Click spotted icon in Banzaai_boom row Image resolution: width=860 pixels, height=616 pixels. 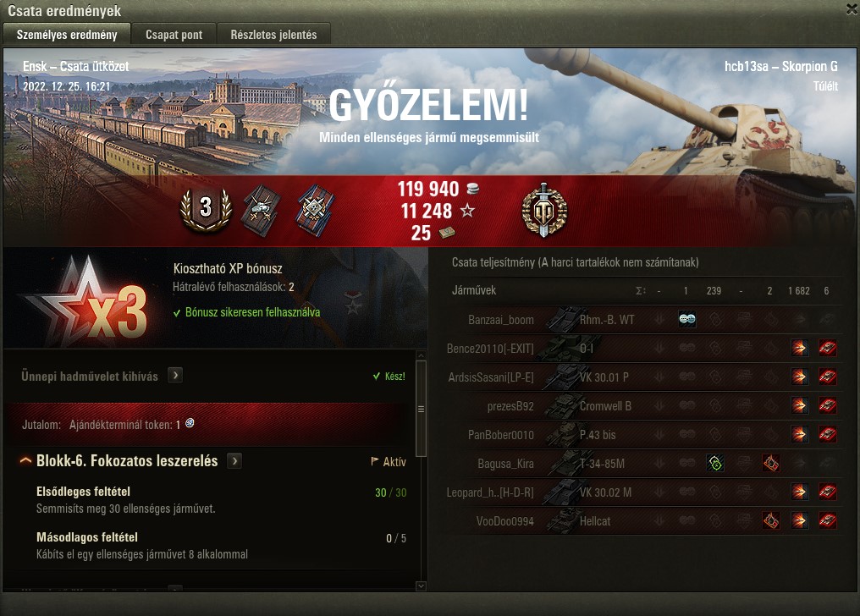point(687,319)
